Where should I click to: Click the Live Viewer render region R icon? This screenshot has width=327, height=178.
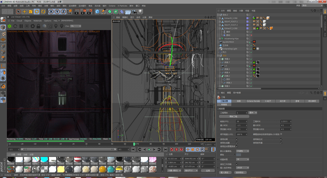(x=27, y=26)
